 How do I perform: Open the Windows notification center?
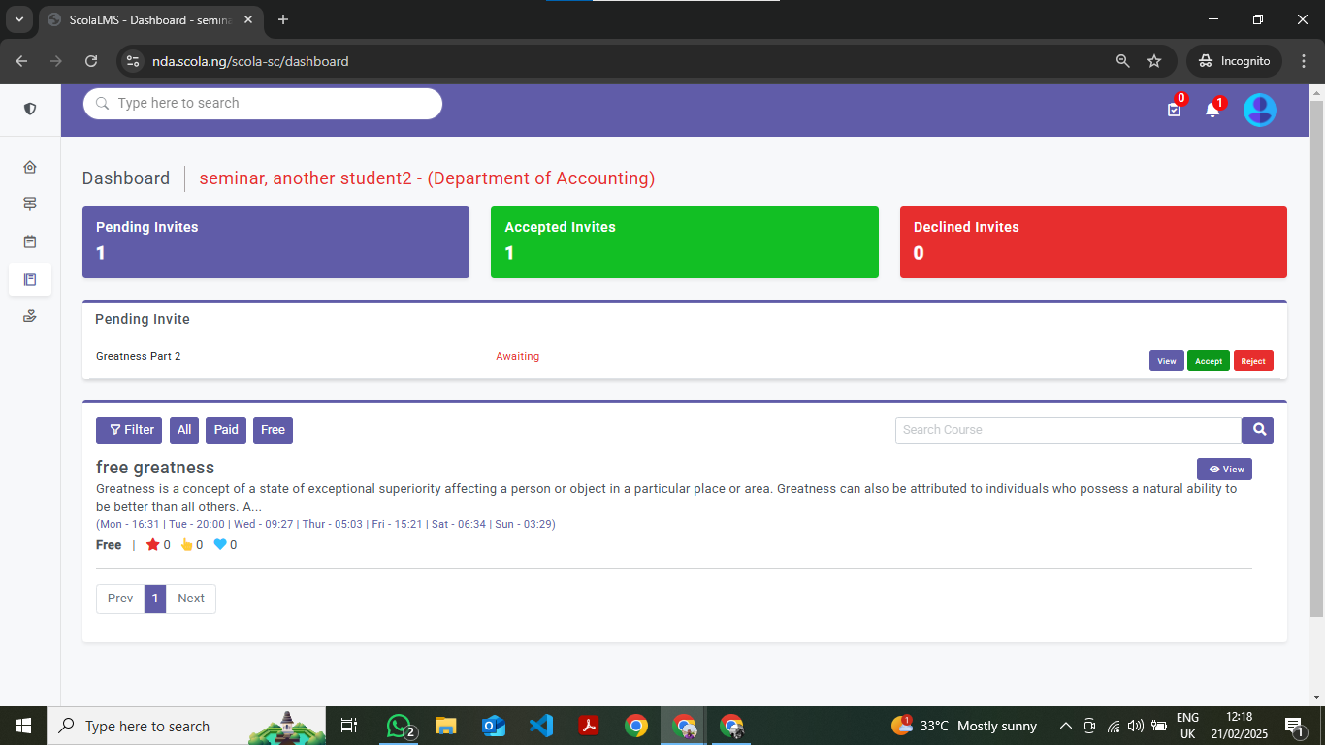pyautogui.click(x=1295, y=726)
